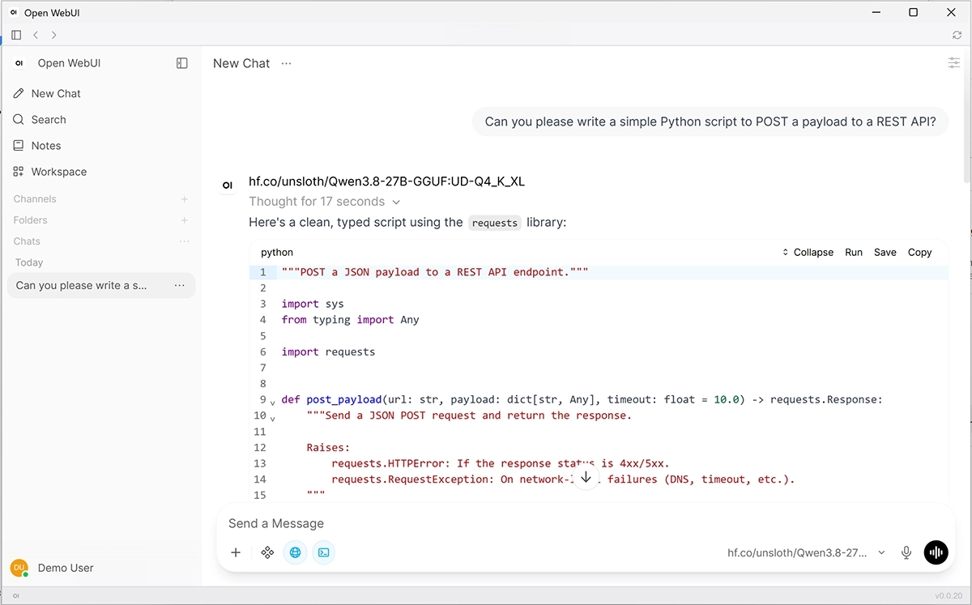Open options for the selected chat in sidebar
Screen dimensions: 972x605
(179, 285)
